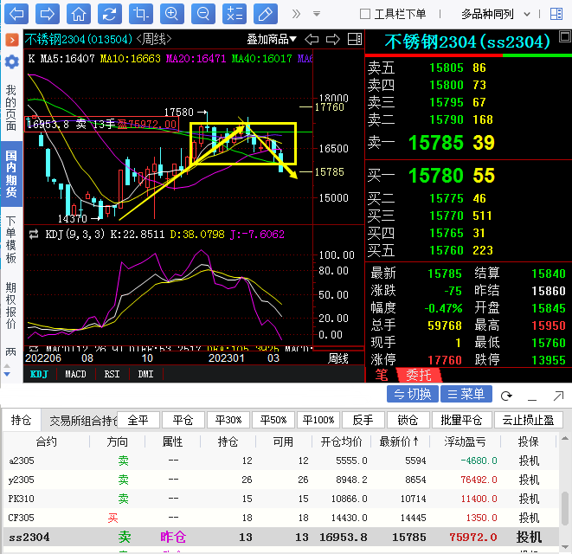Viewport: 572px width, 554px height.
Task: Click the 买一 price 15780
Action: coord(436,176)
